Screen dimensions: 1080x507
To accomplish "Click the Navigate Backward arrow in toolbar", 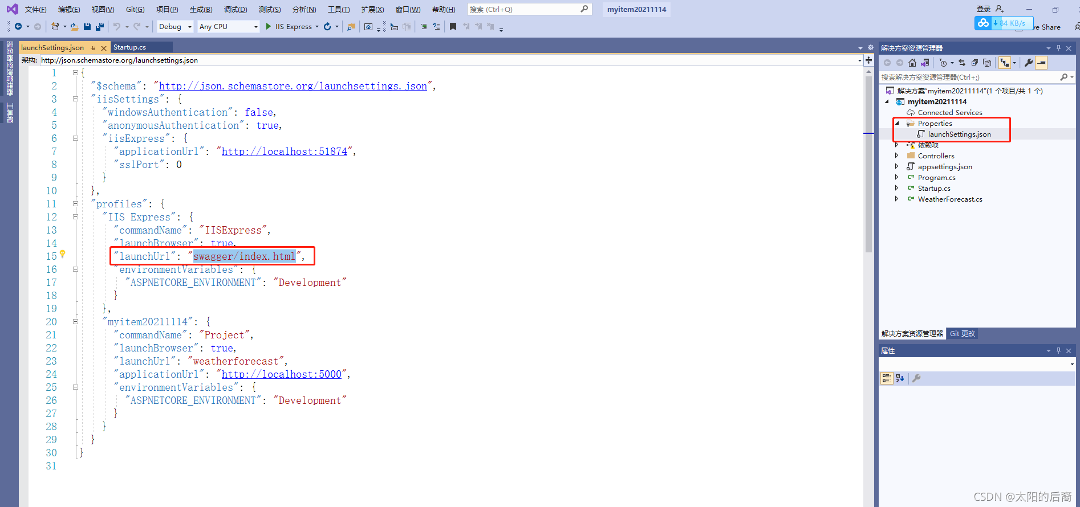I will [18, 26].
